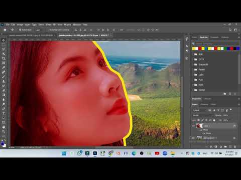The image size is (241, 180).
Task: Select the Spot Healing Brush tool
Action: (x=4, y=72)
